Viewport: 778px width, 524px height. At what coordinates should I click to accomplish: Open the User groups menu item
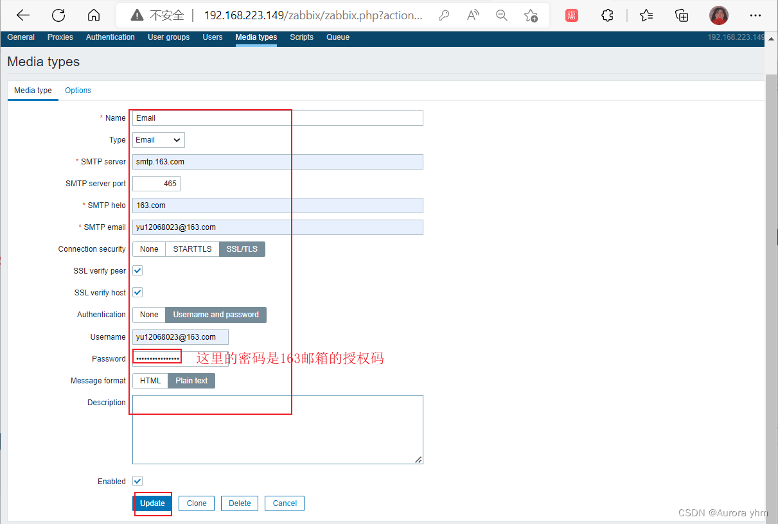[169, 37]
